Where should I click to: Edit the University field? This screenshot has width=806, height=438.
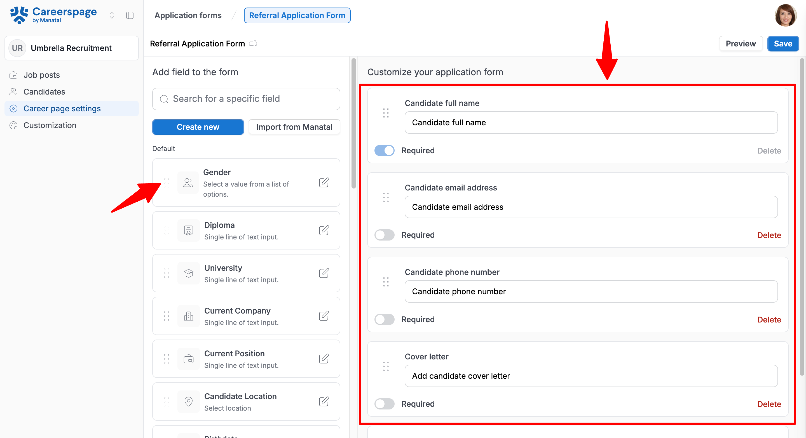[x=324, y=273]
